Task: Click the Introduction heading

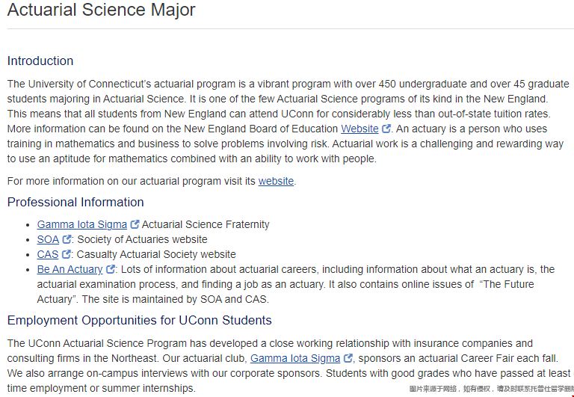Action: [40, 61]
